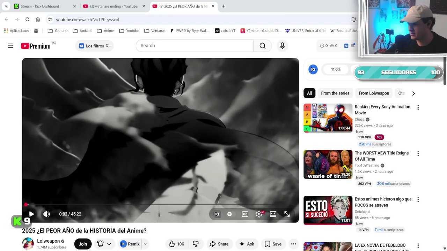Seek on the video progress bar
The height and width of the screenshot is (251, 447).
click(160, 205)
